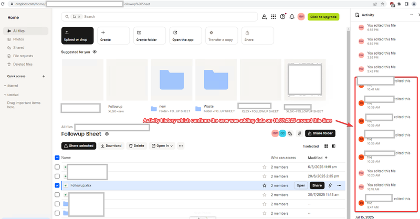Uncheck the Followup.xlsx checkbox

click(57, 185)
